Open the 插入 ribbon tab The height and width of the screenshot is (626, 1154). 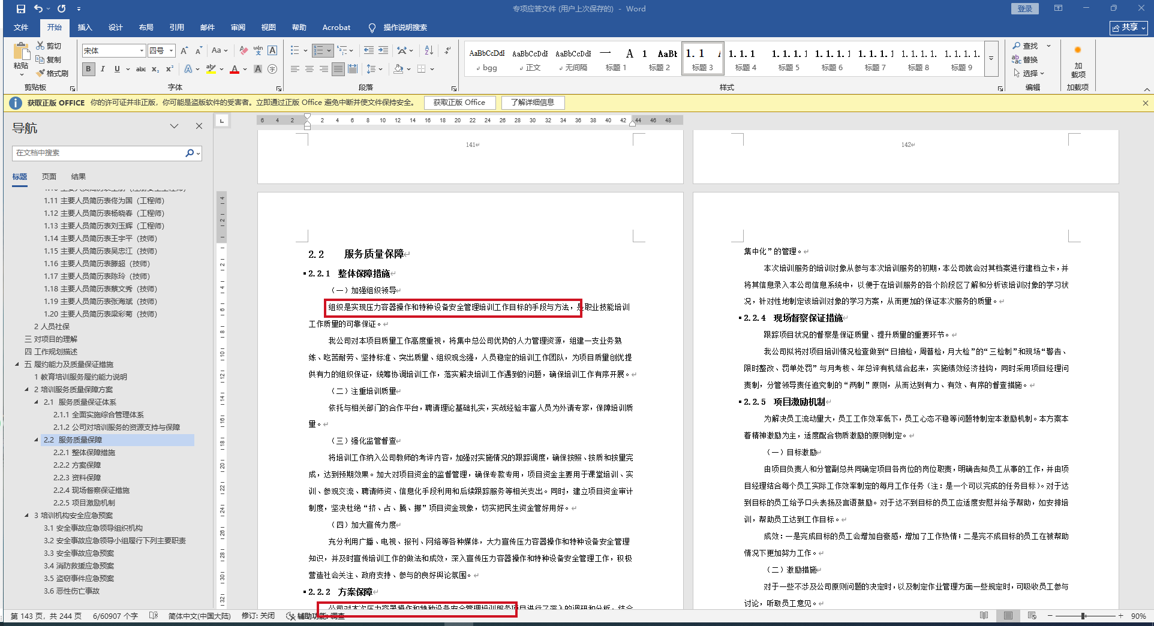click(x=85, y=28)
